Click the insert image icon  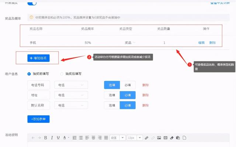point(159,138)
